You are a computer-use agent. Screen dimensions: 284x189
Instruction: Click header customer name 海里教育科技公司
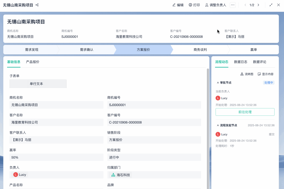pos(129,37)
